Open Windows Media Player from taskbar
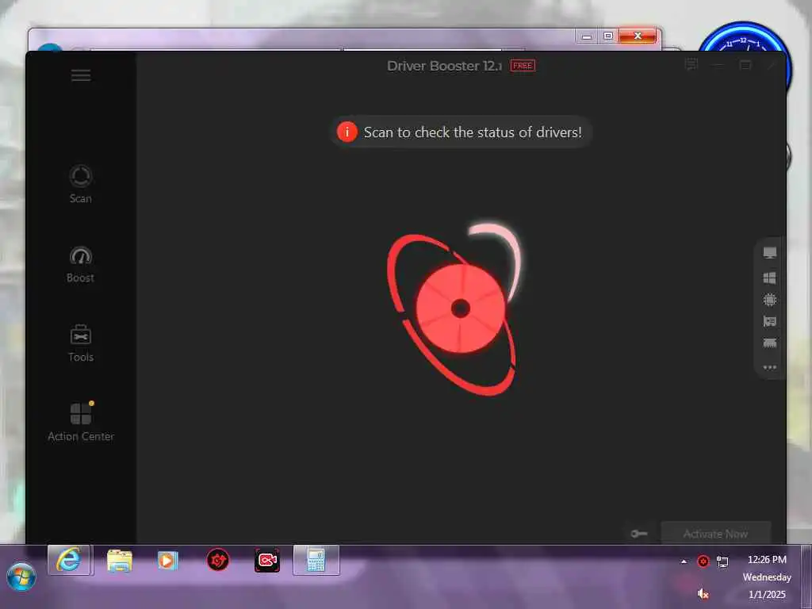The image size is (812, 609). 167,561
